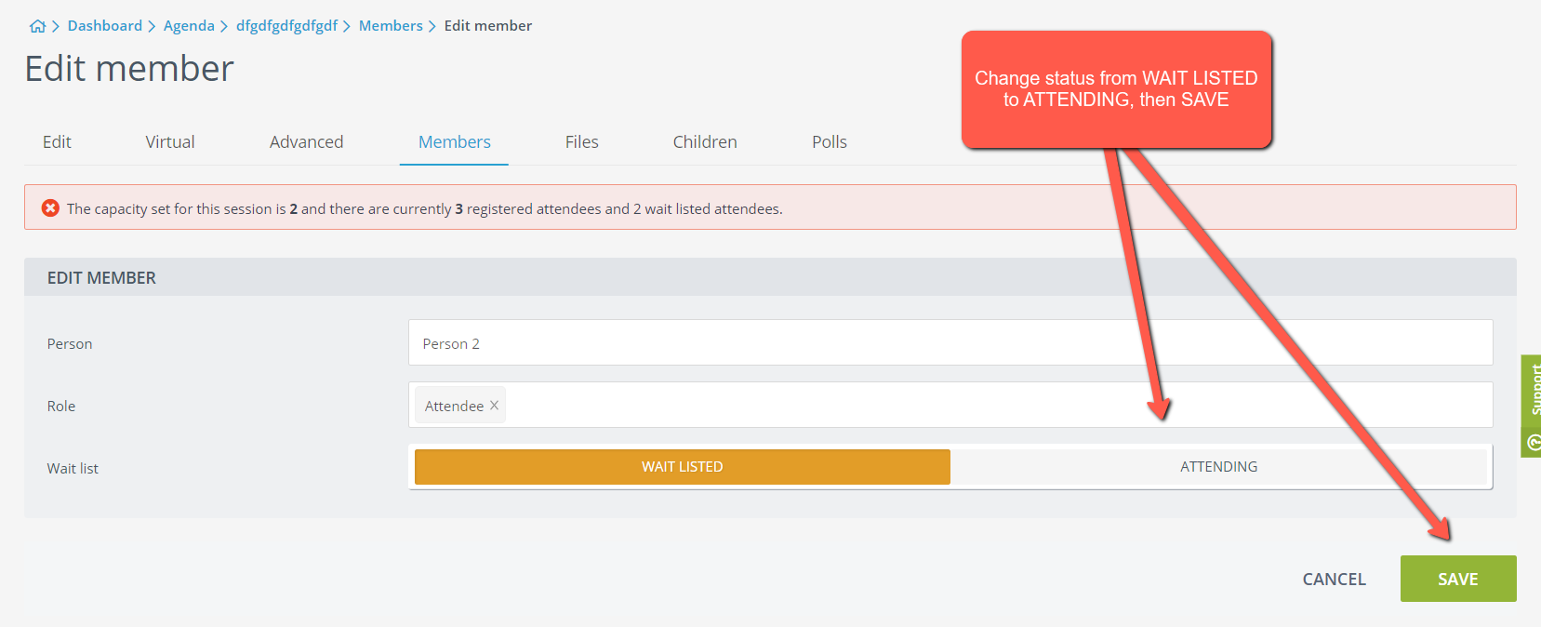1541x627 pixels.
Task: Switch wait list status to ATTENDING
Action: coord(1218,467)
